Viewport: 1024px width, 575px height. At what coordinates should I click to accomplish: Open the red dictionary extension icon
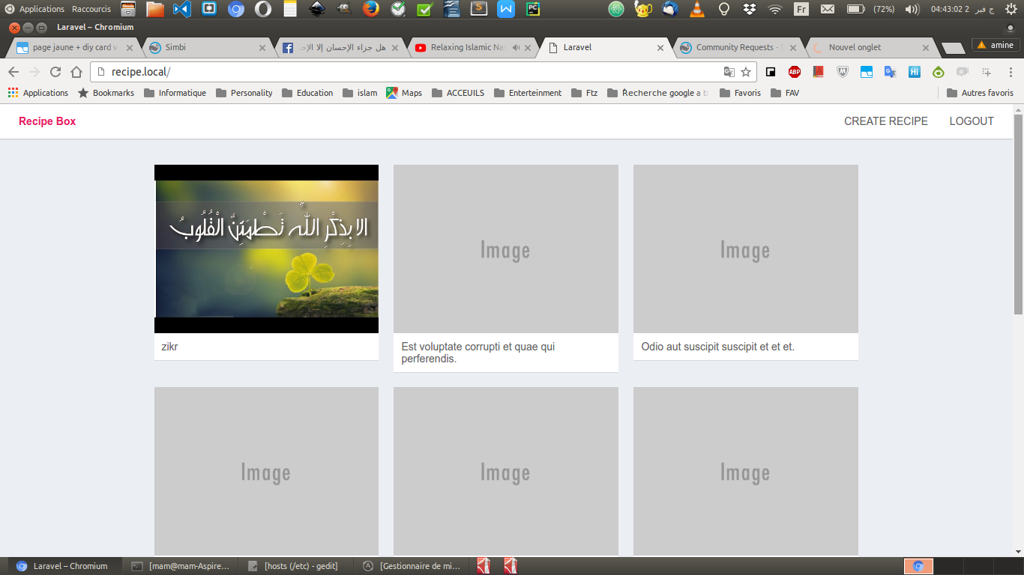[819, 72]
